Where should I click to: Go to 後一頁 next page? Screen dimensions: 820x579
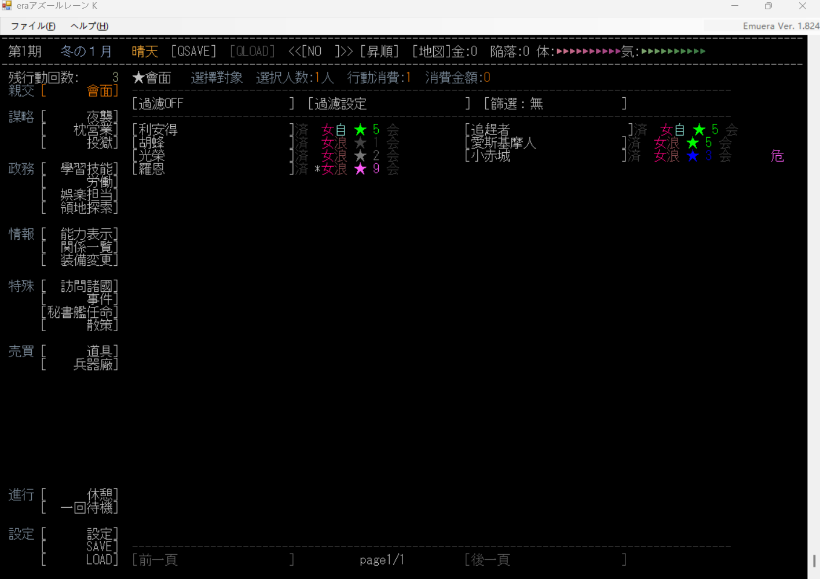tap(546, 559)
